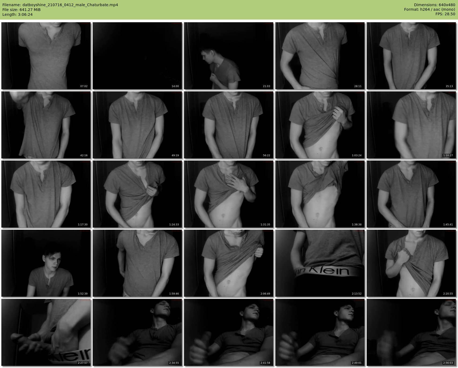Click the Filename line in the header
Viewport: 458px width, 368px height.
point(60,5)
